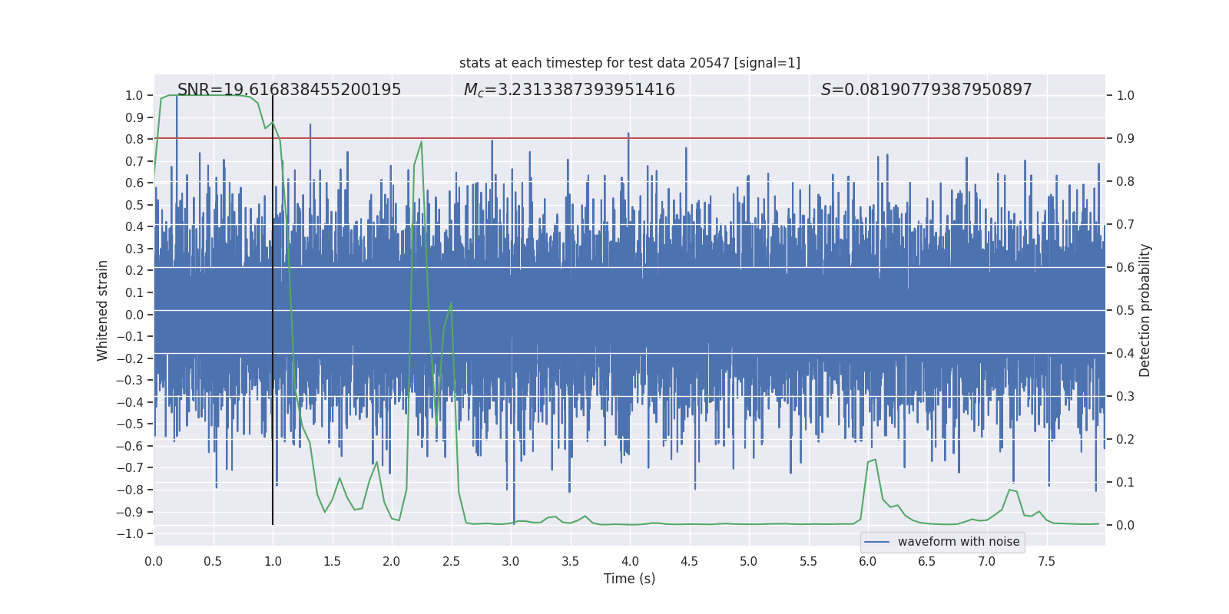This screenshot has height=614, width=1229.
Task: Click the 0.5 tick on left strain axis
Action: [x=134, y=205]
